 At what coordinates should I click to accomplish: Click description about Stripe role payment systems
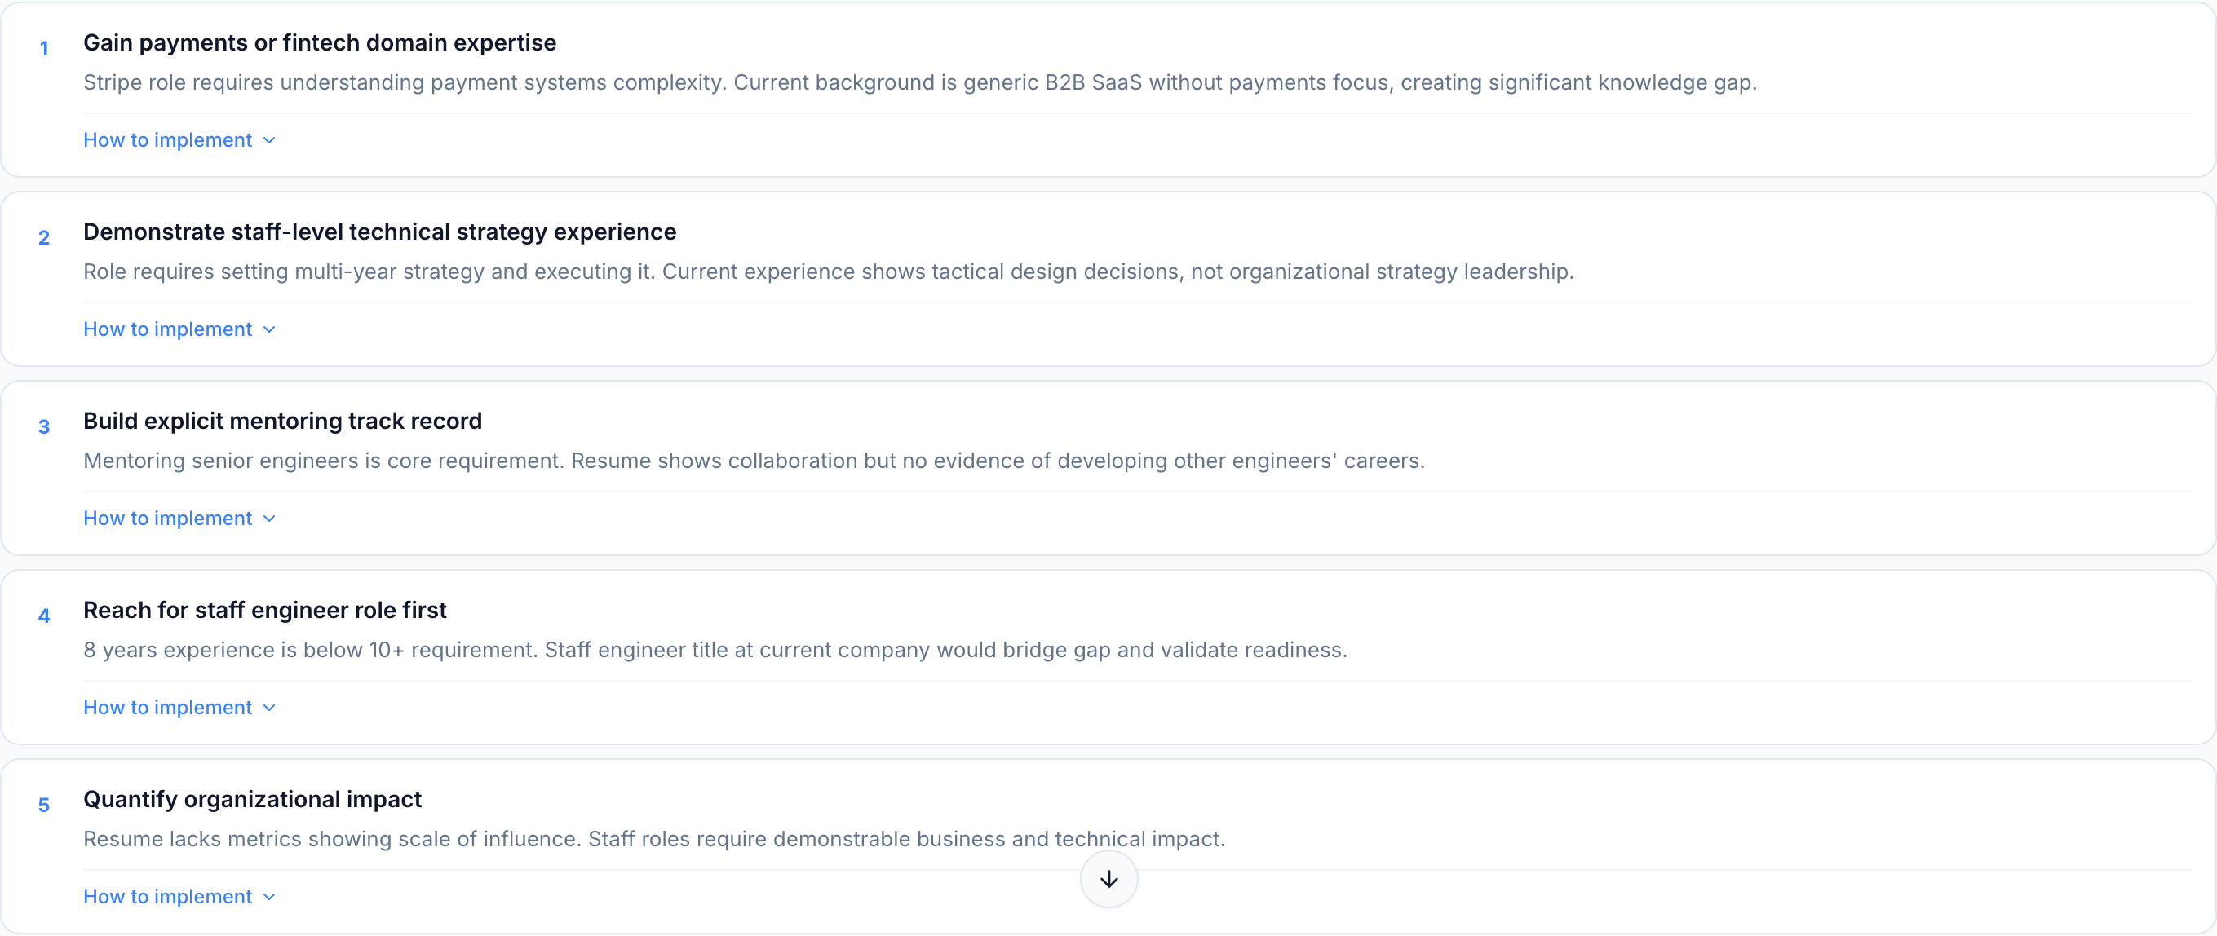pyautogui.click(x=919, y=82)
